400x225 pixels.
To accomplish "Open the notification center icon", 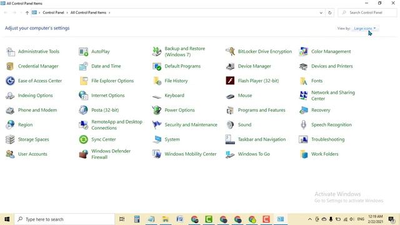I will click(391, 219).
